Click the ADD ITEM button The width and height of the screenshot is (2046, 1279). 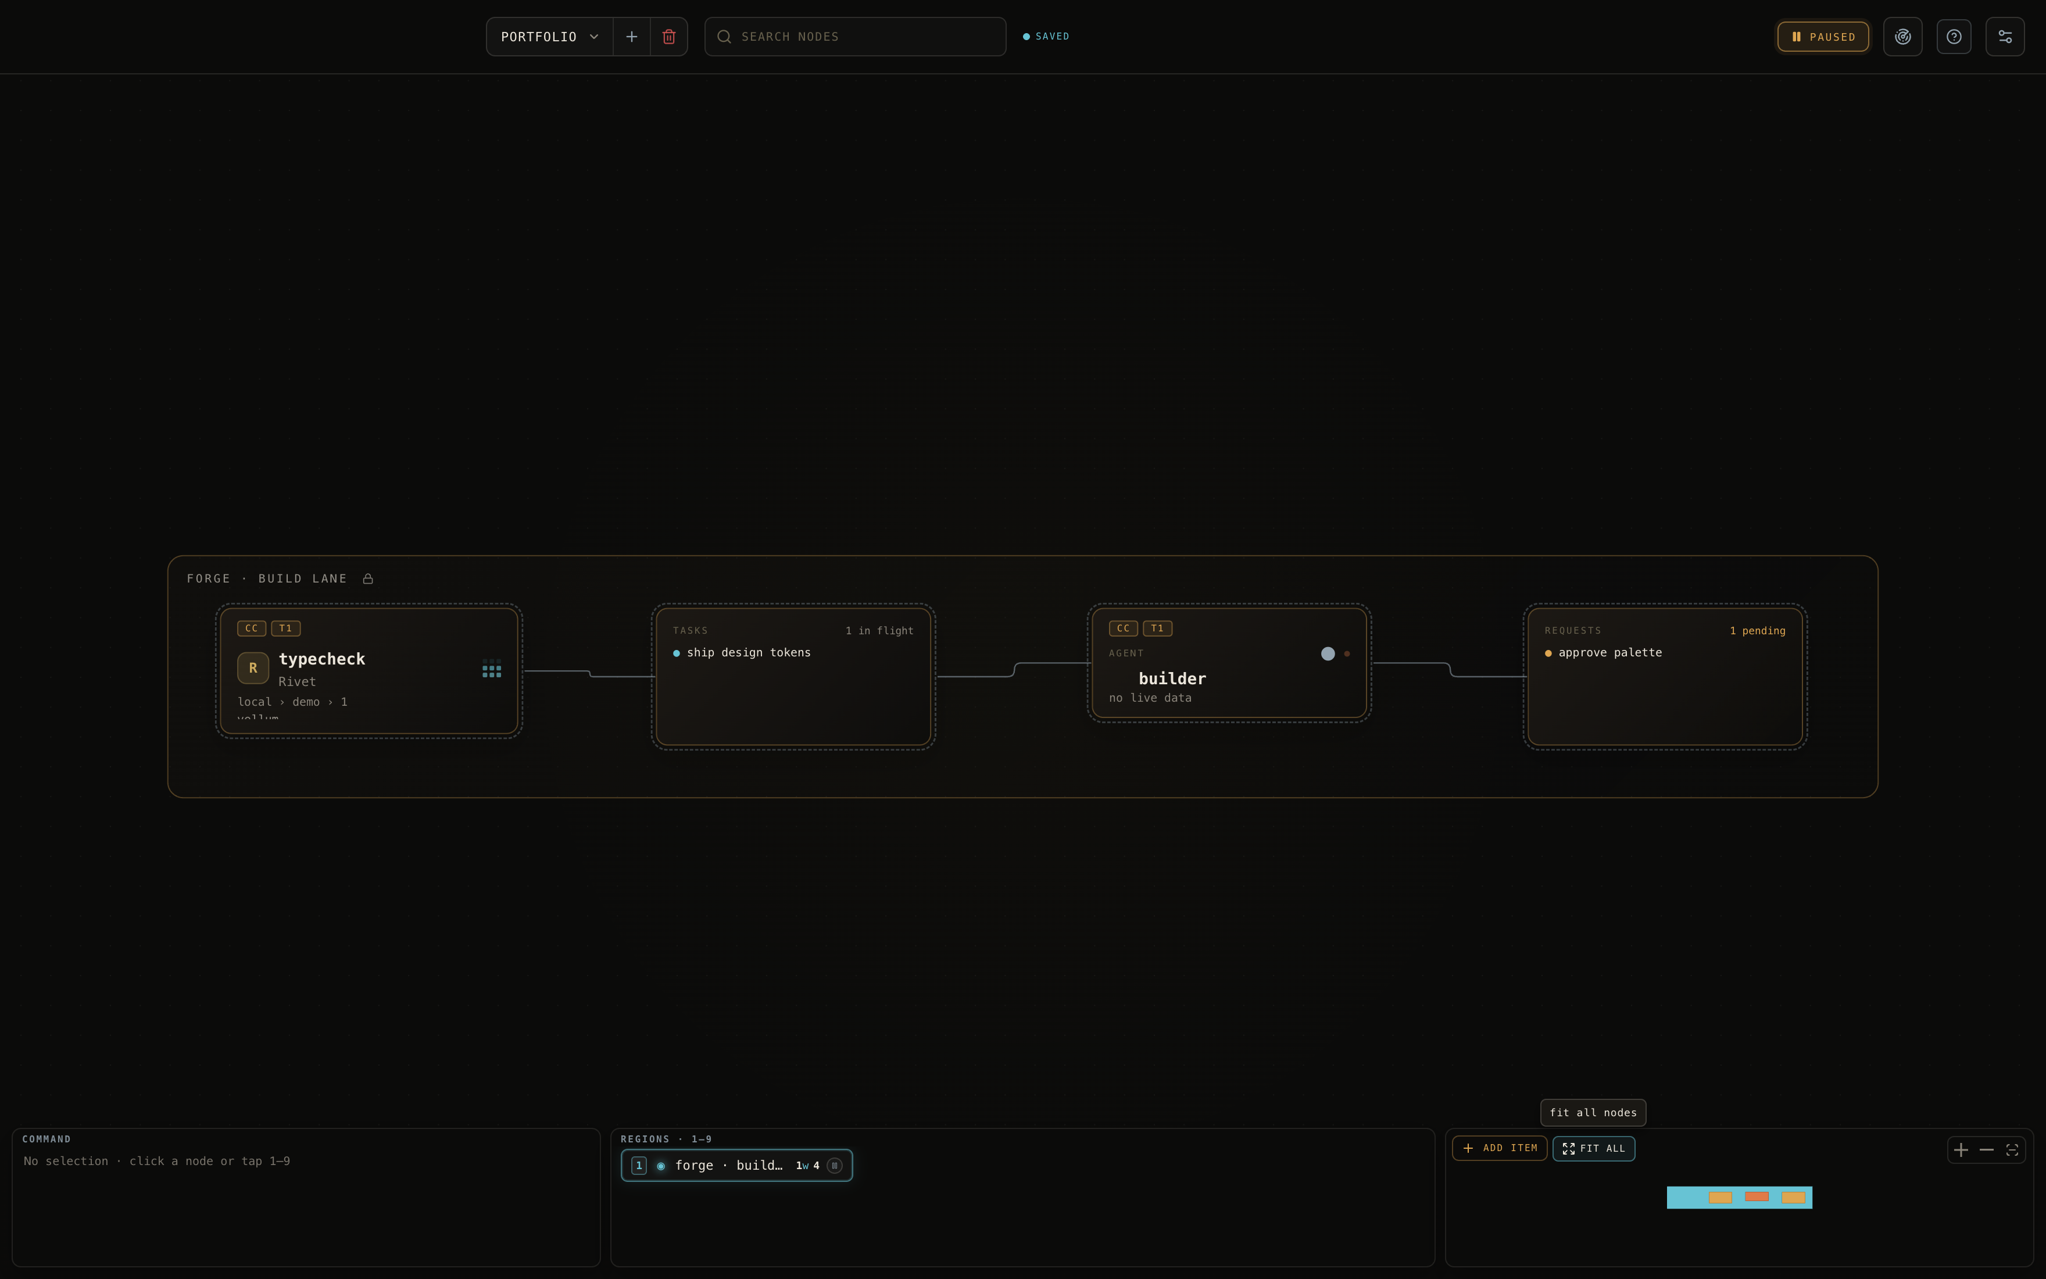coord(1500,1148)
